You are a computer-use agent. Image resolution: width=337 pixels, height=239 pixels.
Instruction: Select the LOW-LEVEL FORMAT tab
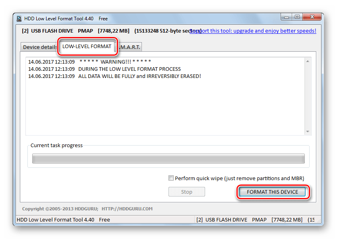pos(87,47)
